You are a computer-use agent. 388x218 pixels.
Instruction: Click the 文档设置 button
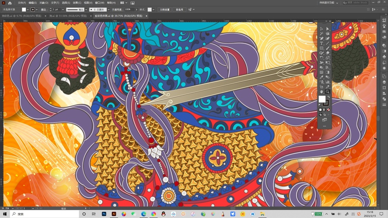(x=165, y=9)
